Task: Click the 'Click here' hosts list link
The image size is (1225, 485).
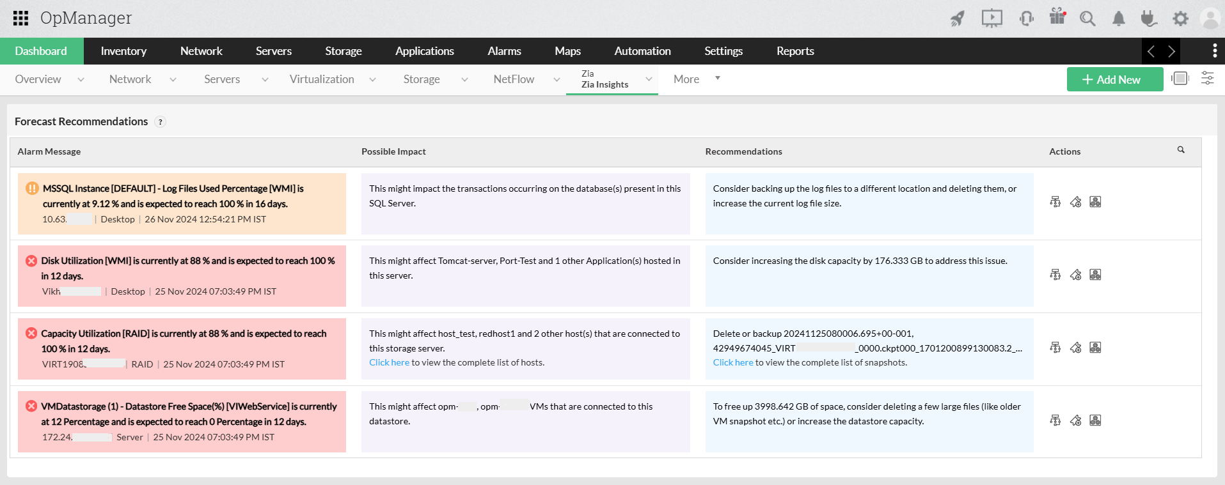Action: (x=389, y=362)
